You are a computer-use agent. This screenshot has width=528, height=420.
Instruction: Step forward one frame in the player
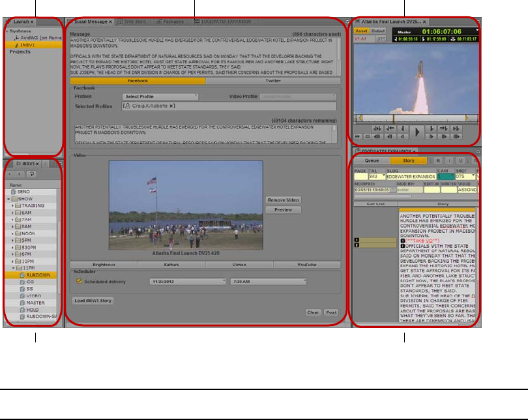tap(431, 137)
